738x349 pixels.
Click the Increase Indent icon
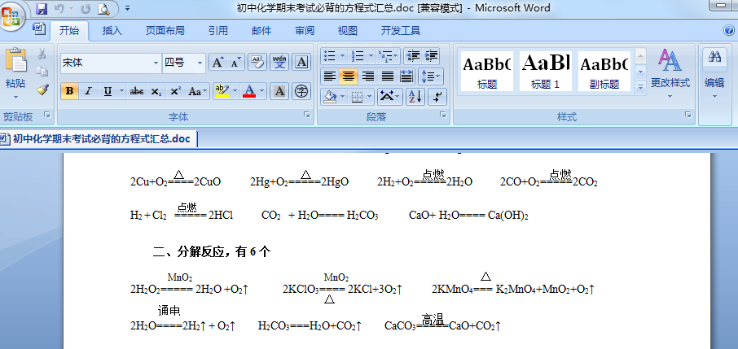tap(432, 56)
